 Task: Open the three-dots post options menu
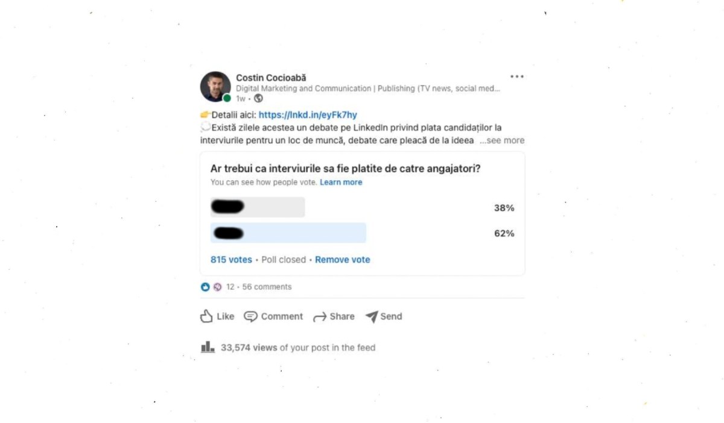(x=517, y=77)
